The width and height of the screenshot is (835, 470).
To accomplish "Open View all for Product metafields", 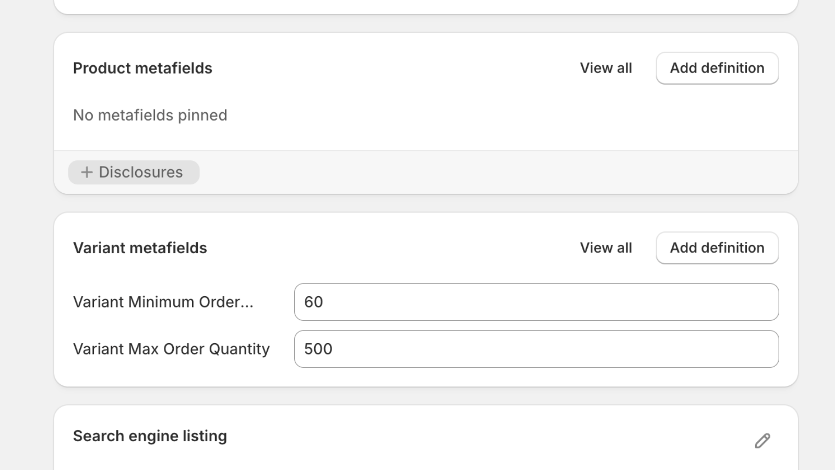I will point(606,68).
